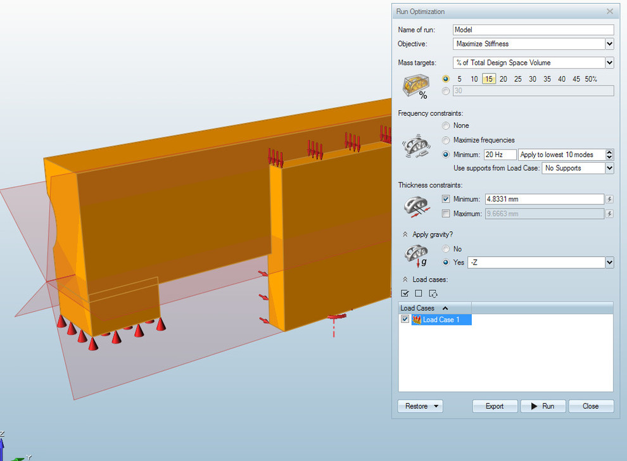Select the 30 percent mass target
627x461 pixels.
[x=533, y=79]
